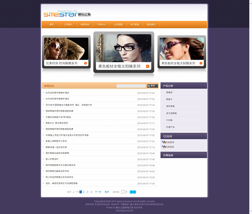This screenshot has width=252, height=214.
Task: Open the 太阳镜 product category
Action: pos(169,120)
